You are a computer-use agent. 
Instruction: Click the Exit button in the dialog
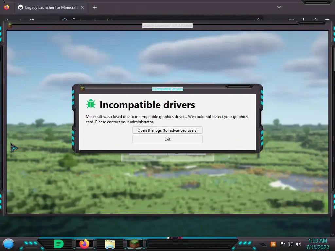(x=167, y=139)
